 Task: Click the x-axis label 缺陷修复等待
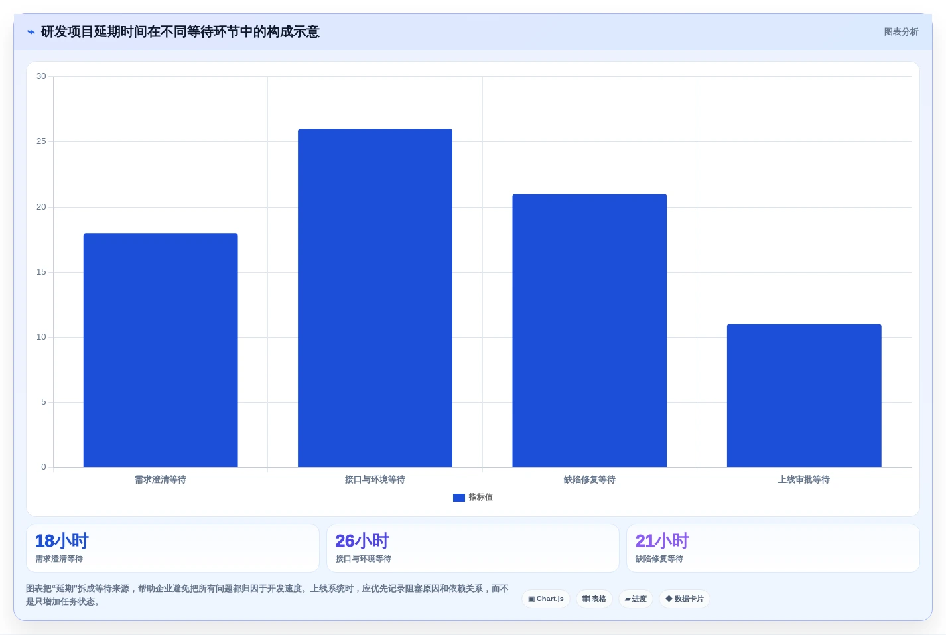pyautogui.click(x=590, y=480)
